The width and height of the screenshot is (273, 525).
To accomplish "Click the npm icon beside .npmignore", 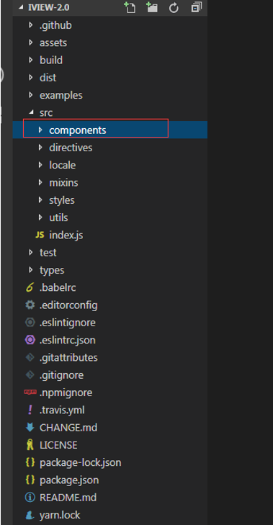I will point(30,392).
